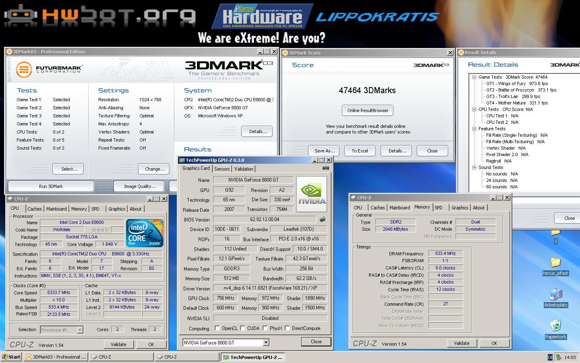
Task: Click the Online ResultBrowser button
Action: (368, 111)
